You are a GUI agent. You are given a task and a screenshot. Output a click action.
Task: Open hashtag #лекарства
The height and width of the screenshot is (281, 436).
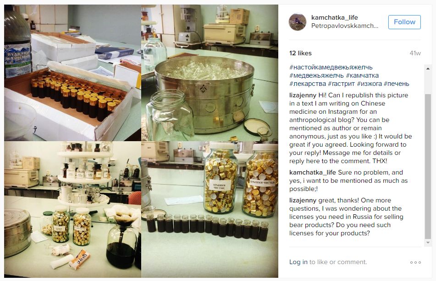point(308,84)
